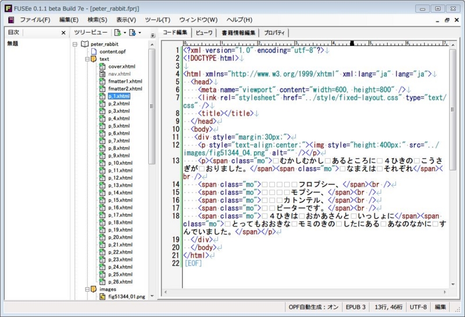Click OPF自動生成：オン status bar entry
This screenshot has height=317, width=465.
click(x=313, y=307)
